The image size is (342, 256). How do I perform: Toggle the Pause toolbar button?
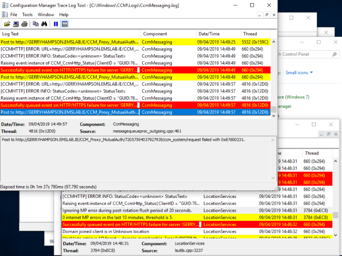tap(56, 24)
